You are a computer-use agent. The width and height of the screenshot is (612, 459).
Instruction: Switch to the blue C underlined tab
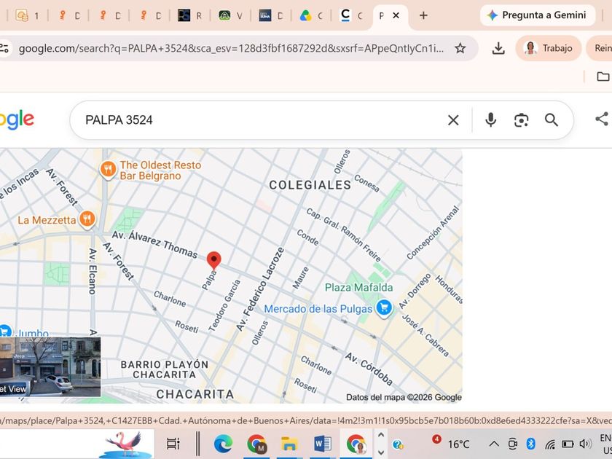click(351, 15)
